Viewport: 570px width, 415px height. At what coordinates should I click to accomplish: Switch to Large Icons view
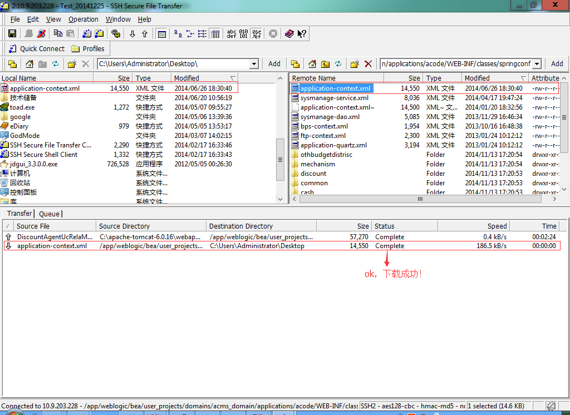point(178,34)
